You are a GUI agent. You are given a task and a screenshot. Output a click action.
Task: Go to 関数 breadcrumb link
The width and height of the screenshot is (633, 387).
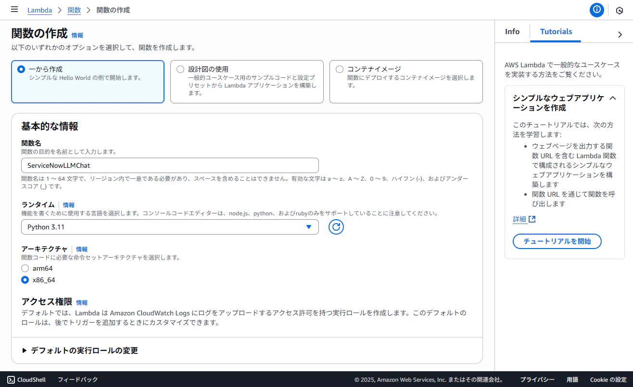tap(74, 10)
